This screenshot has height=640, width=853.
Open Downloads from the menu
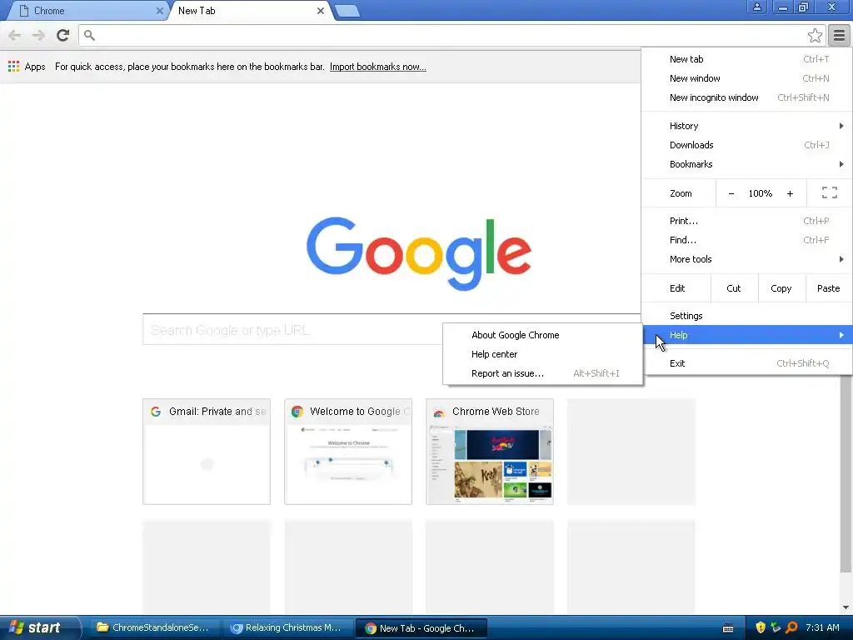click(x=746, y=145)
